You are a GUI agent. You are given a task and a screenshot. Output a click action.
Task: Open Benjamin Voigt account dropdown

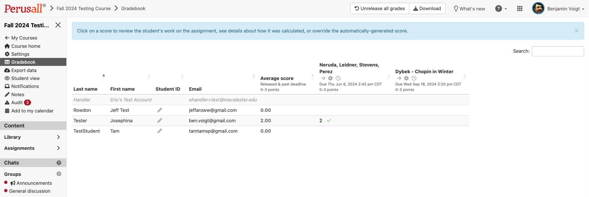559,9
